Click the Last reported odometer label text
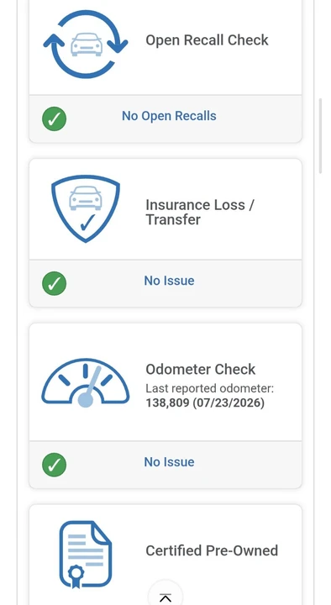Viewport: 331px width, 605px height. coord(209,388)
